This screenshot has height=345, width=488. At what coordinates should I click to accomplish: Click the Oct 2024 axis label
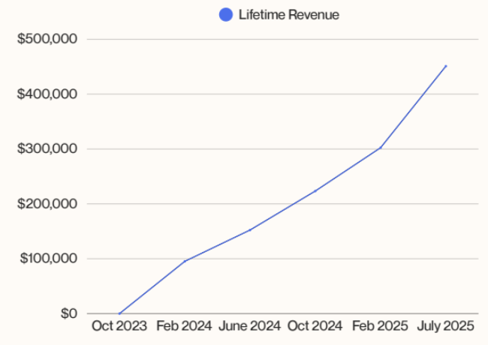point(315,326)
